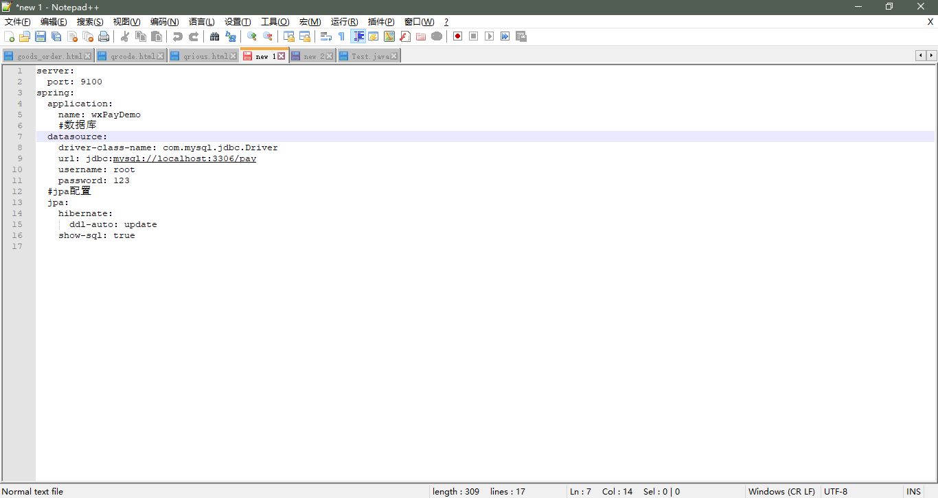
Task: Close the current document toolbar icon
Action: [72, 36]
